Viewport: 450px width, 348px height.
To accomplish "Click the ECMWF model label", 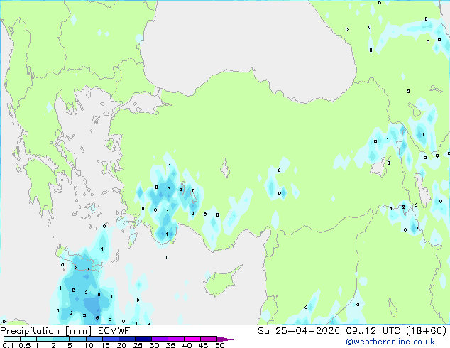I will [114, 331].
